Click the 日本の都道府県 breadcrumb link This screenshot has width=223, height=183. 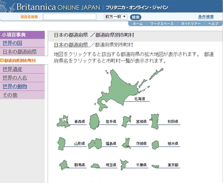[x=71, y=45]
